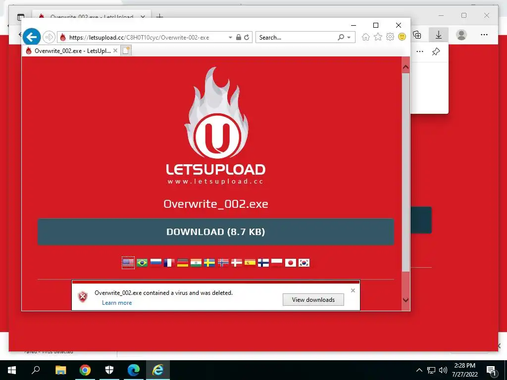Open IE Tools gear menu

click(x=390, y=37)
